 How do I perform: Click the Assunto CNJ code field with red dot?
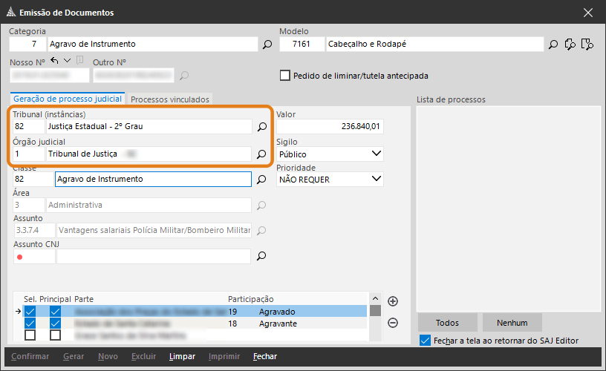pyautogui.click(x=34, y=256)
